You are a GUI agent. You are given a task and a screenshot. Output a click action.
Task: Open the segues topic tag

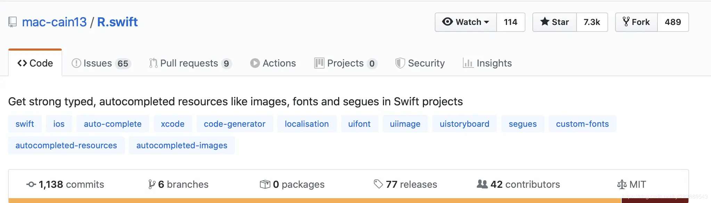(523, 124)
